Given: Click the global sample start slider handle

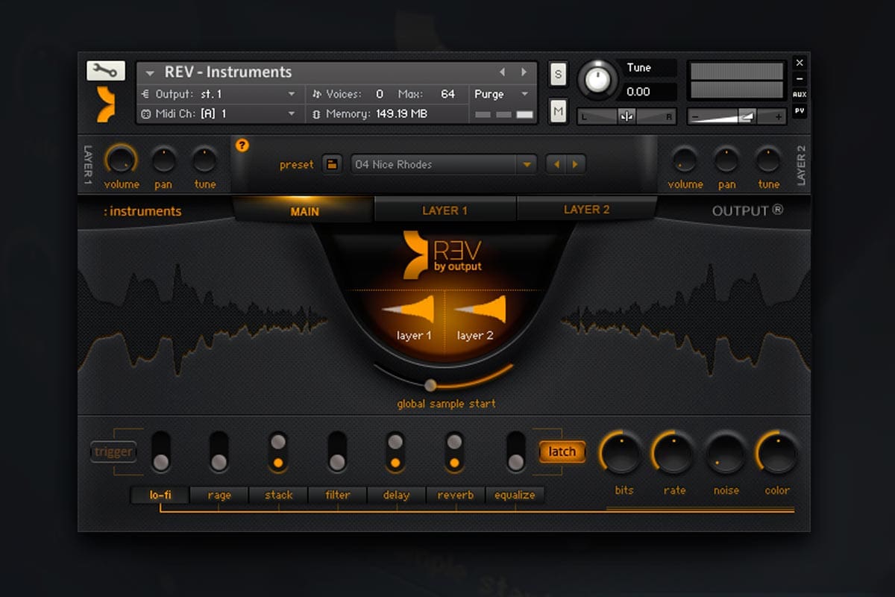Looking at the screenshot, I should coord(430,385).
